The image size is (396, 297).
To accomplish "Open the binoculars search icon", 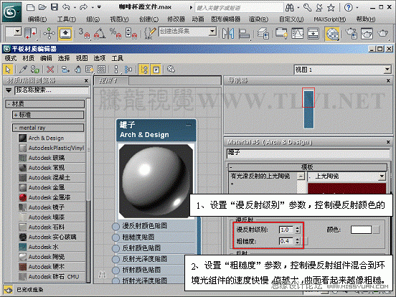I will click(x=290, y=8).
